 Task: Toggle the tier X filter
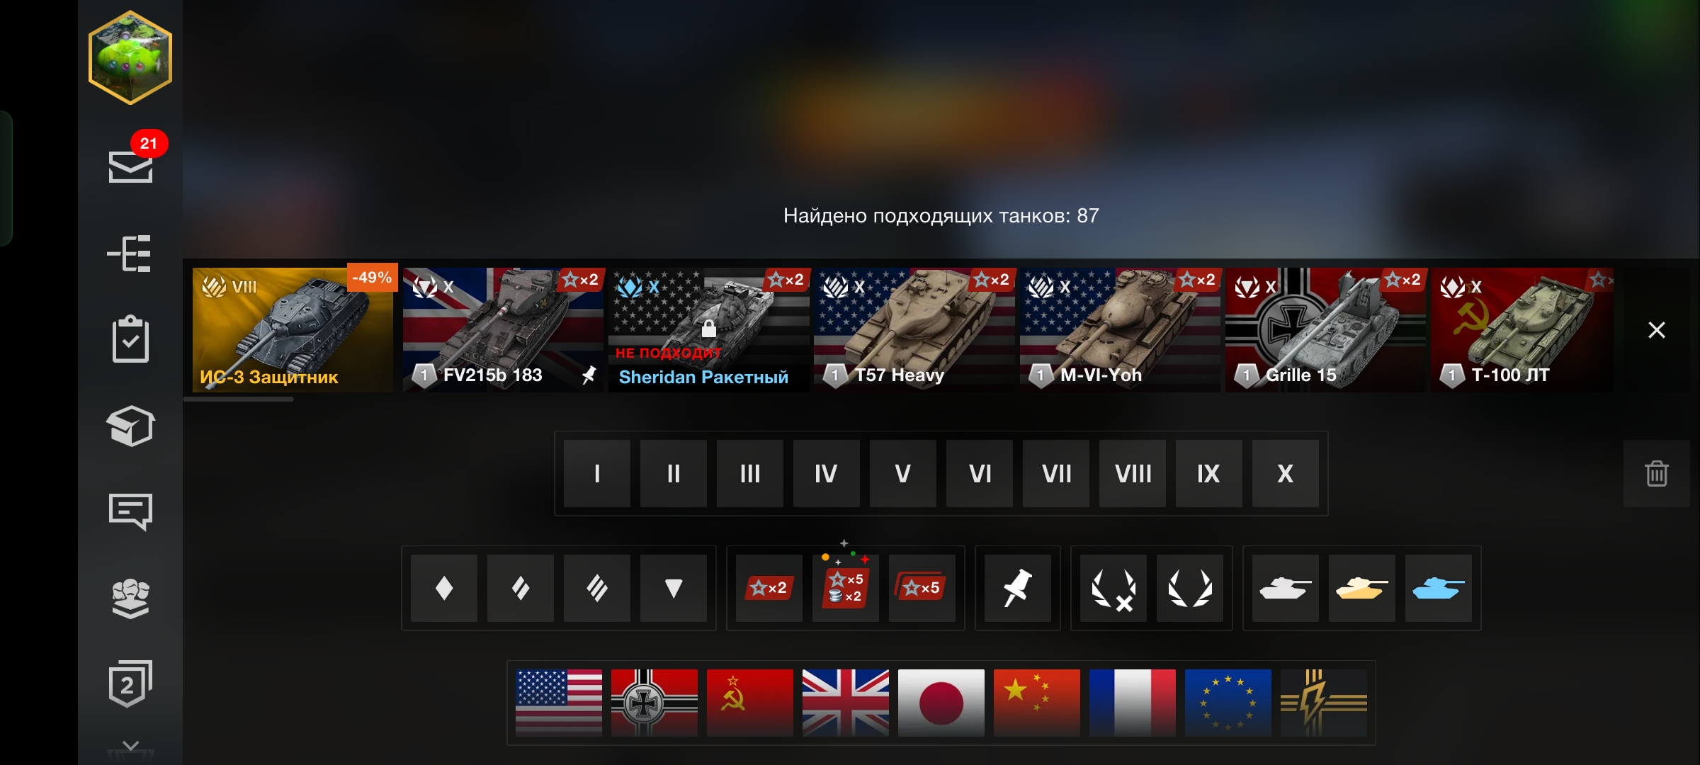pyautogui.click(x=1286, y=473)
